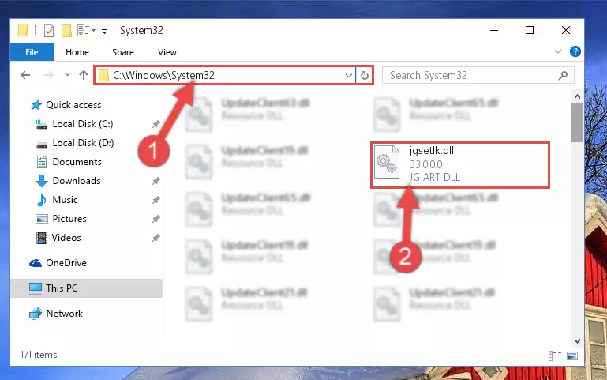Click the pin icon next to Local Disk (C:)
Image resolution: width=607 pixels, height=380 pixels.
155,124
